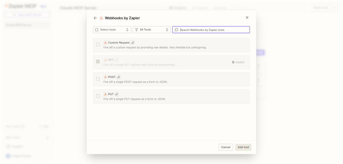
Task: Click the back arrow beside Webhooks by Zapier
Action: (x=95, y=18)
